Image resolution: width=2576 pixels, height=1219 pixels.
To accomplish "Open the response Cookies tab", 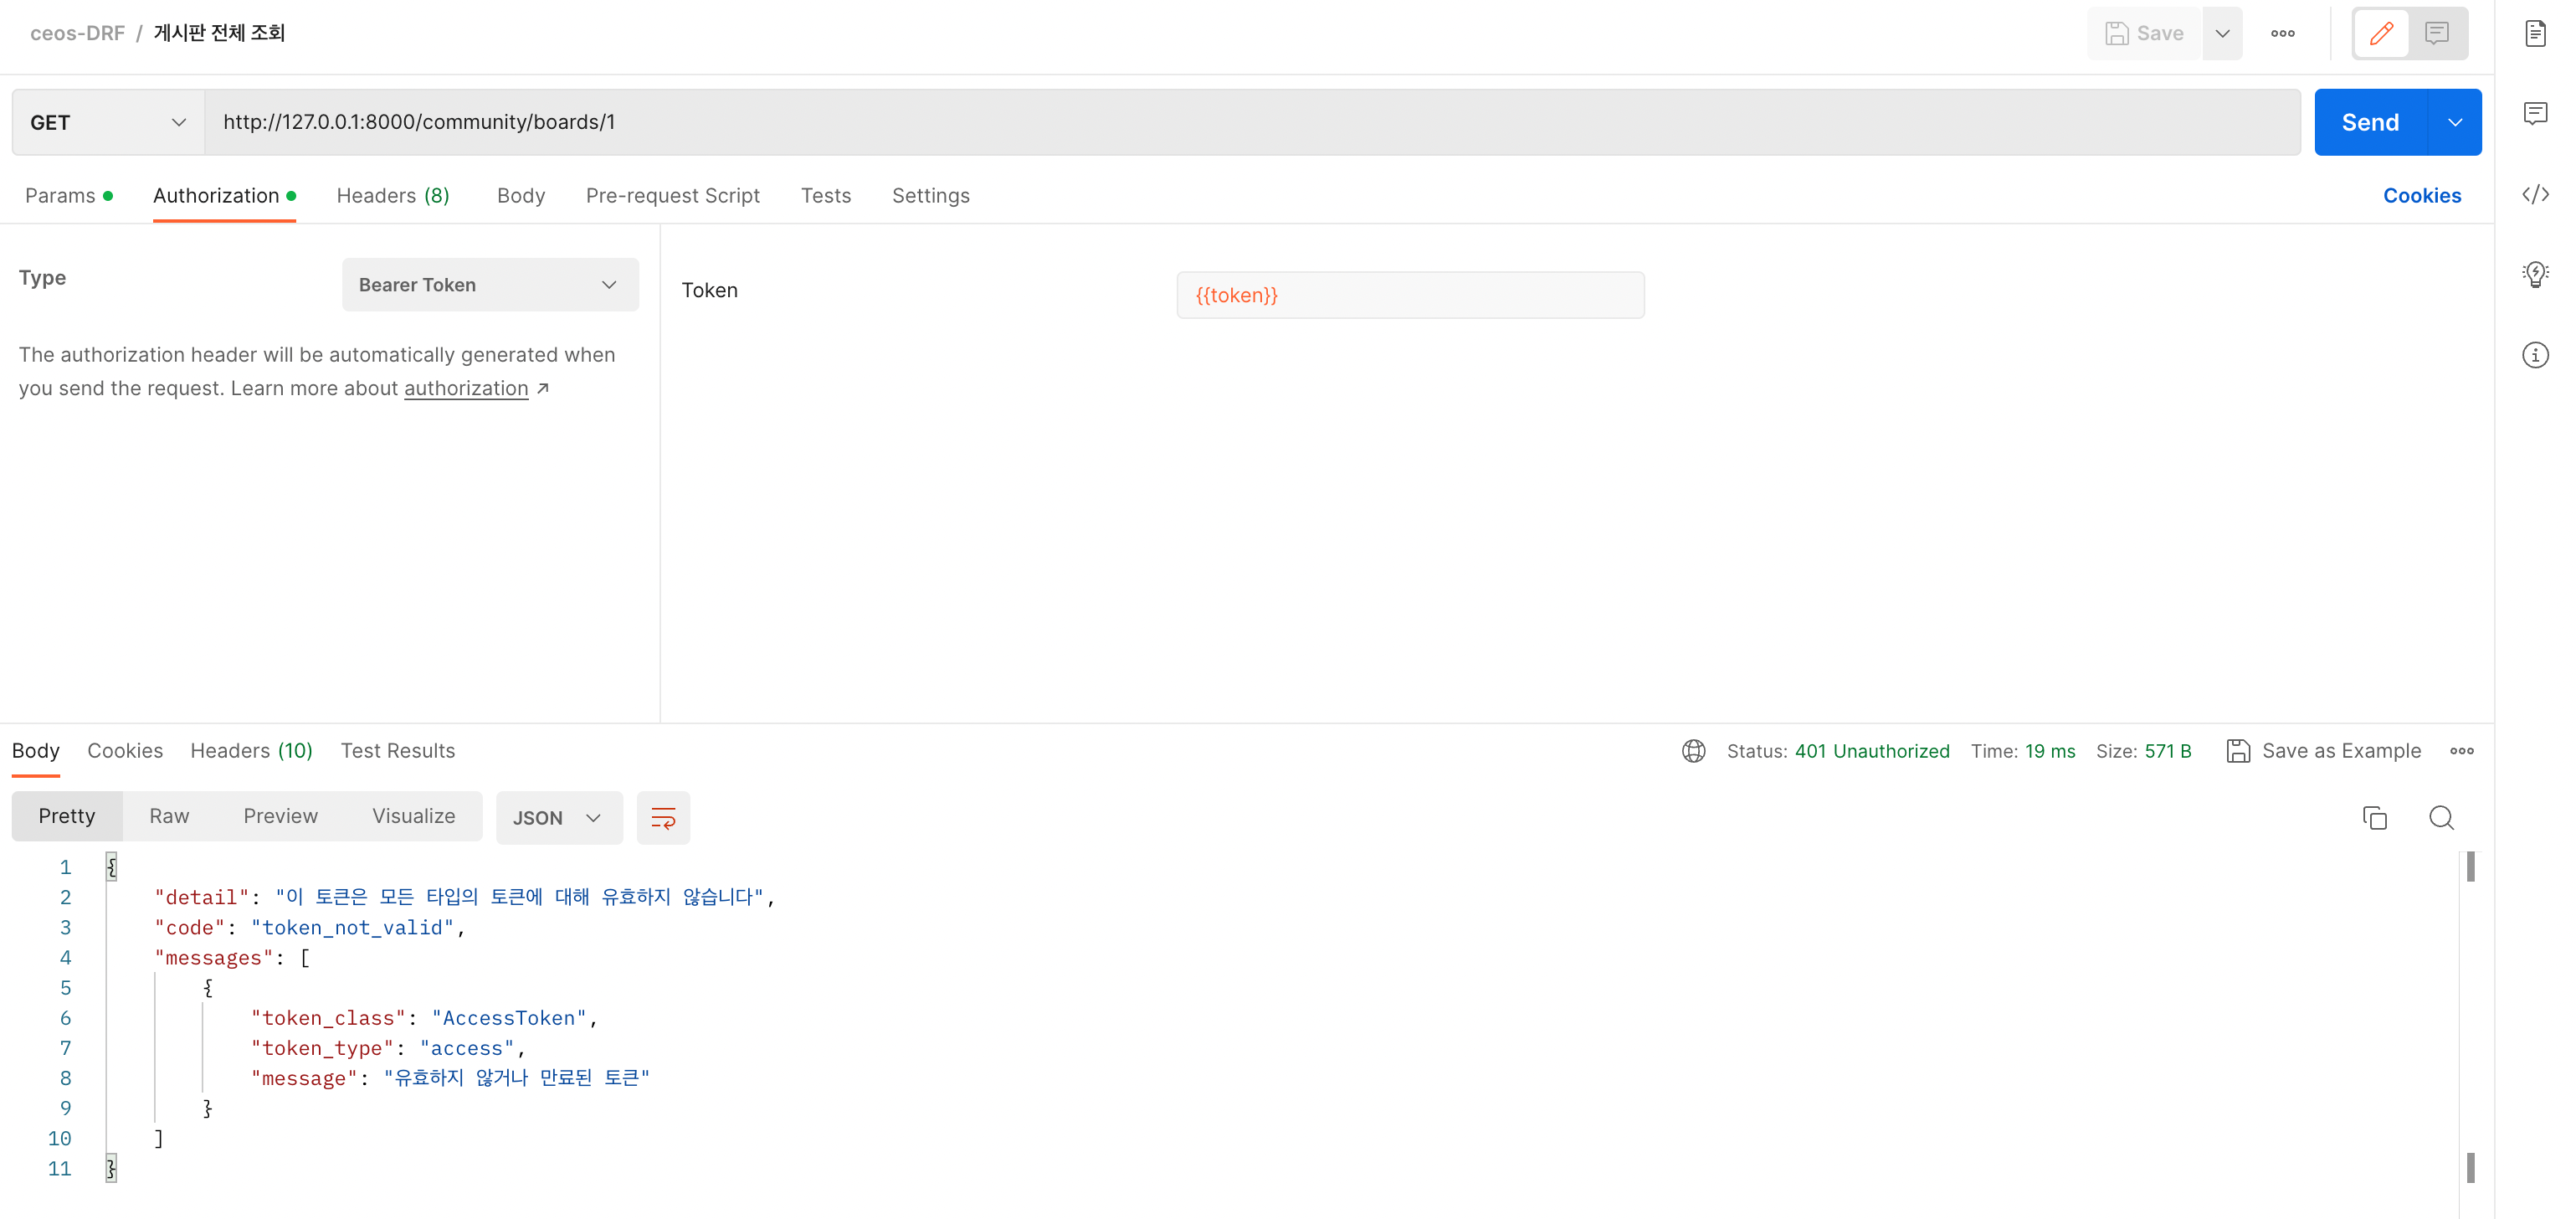I will pyautogui.click(x=125, y=751).
